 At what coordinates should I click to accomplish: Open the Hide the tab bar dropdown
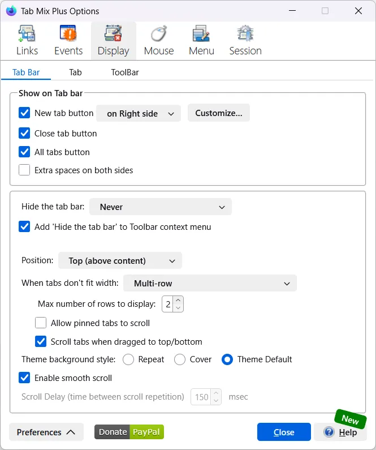[161, 207]
